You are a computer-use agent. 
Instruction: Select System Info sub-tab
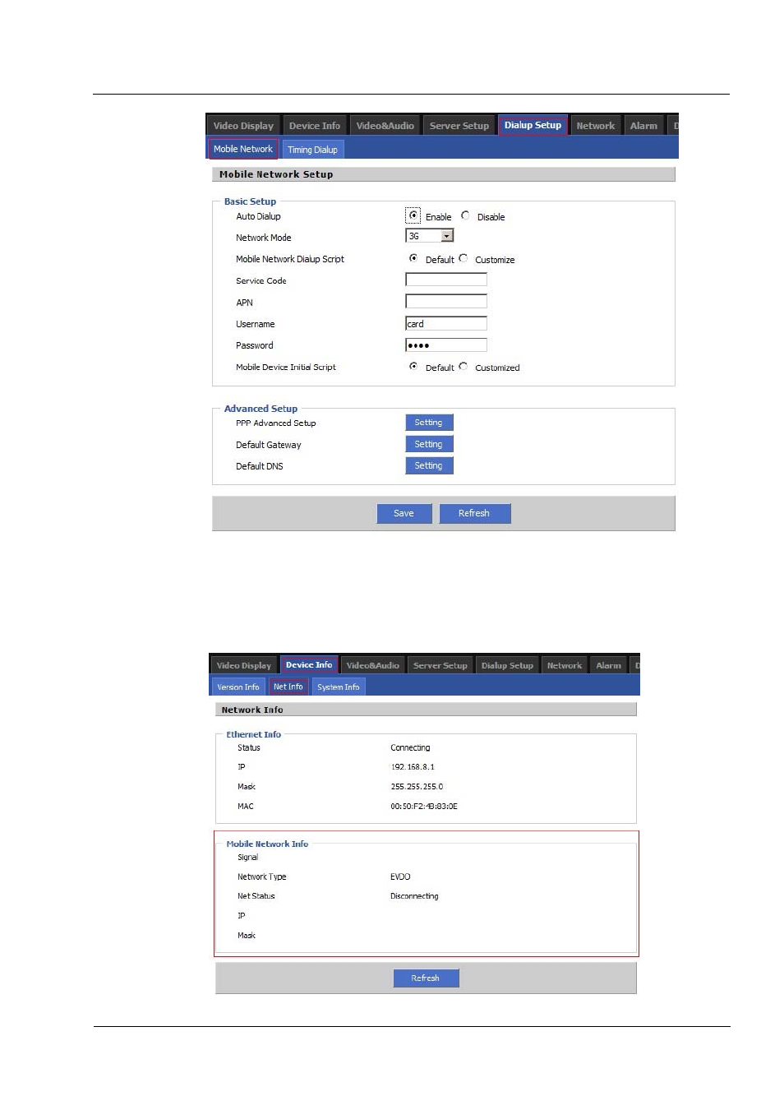(339, 687)
